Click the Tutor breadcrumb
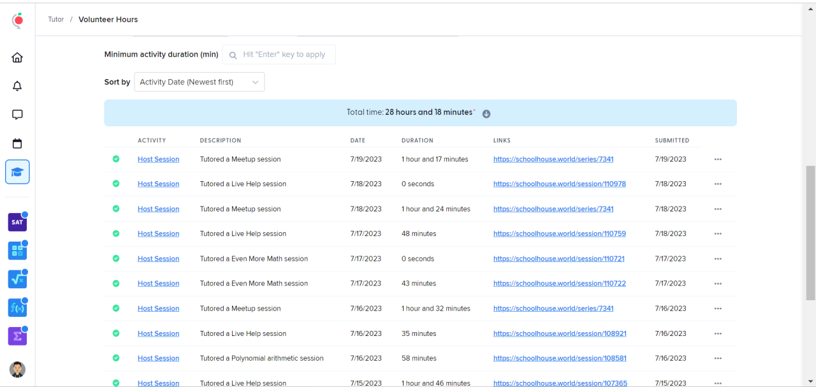This screenshot has width=816, height=387. [x=56, y=20]
